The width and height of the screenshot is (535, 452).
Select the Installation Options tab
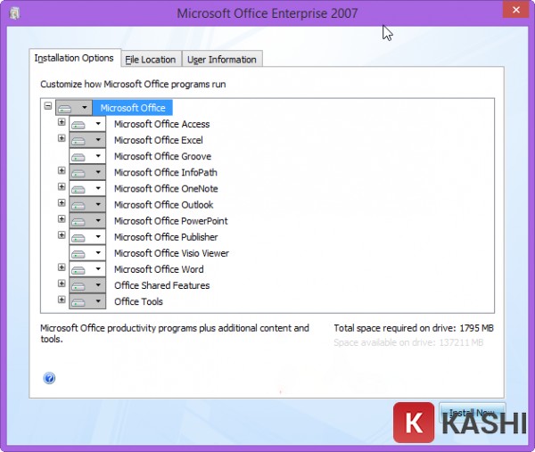[74, 58]
